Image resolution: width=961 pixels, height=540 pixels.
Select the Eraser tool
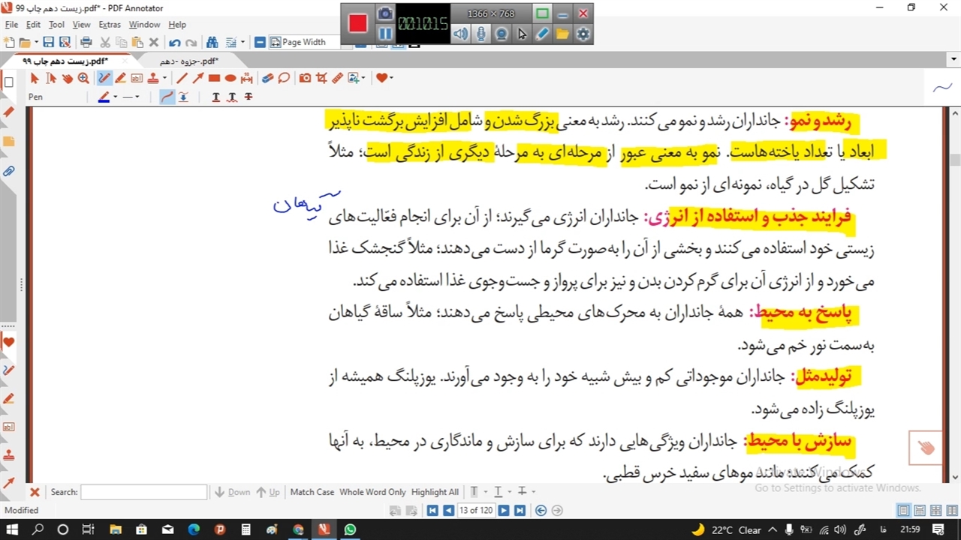click(267, 78)
